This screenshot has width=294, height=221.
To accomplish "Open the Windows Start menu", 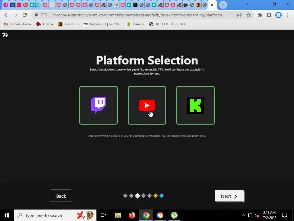I will (7, 215).
